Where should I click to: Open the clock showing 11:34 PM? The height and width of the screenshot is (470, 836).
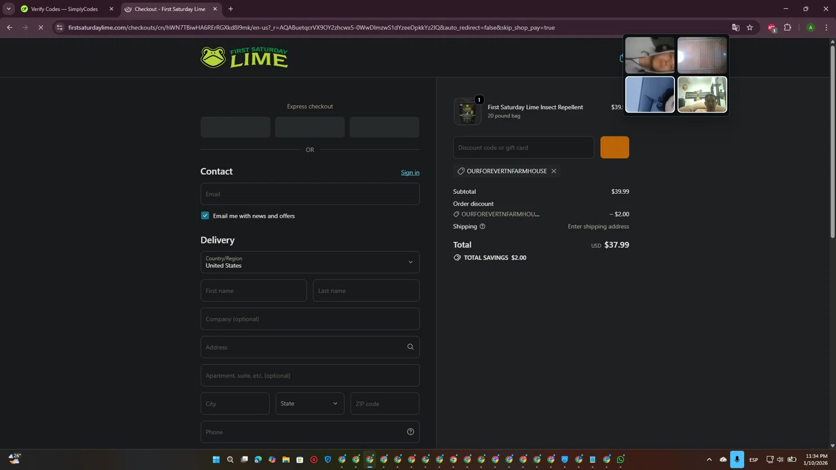(816, 459)
